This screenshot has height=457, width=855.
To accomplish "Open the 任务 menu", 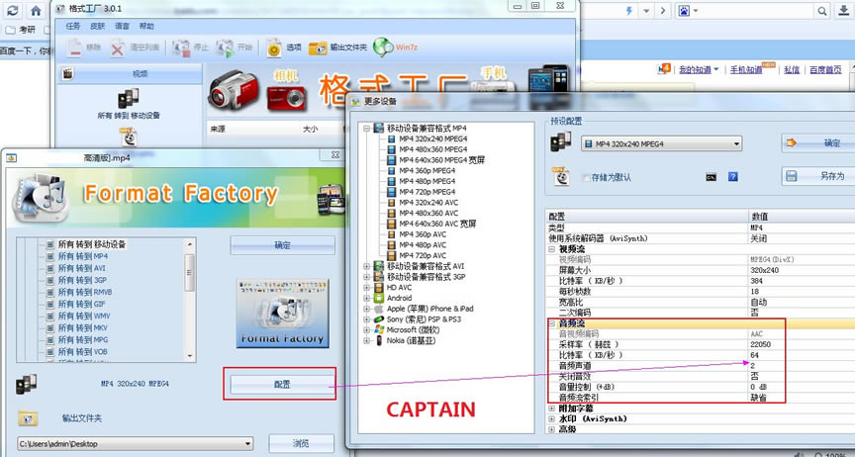I will tap(73, 26).
